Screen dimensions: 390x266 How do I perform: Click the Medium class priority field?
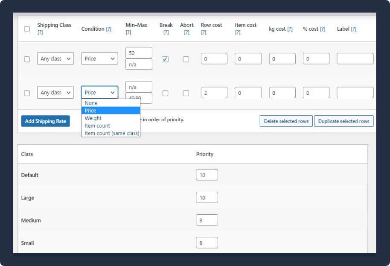pos(207,220)
